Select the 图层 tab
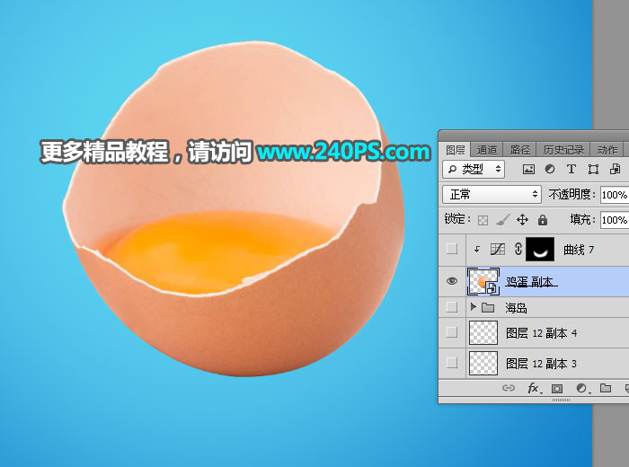This screenshot has height=467, width=629. (x=456, y=150)
